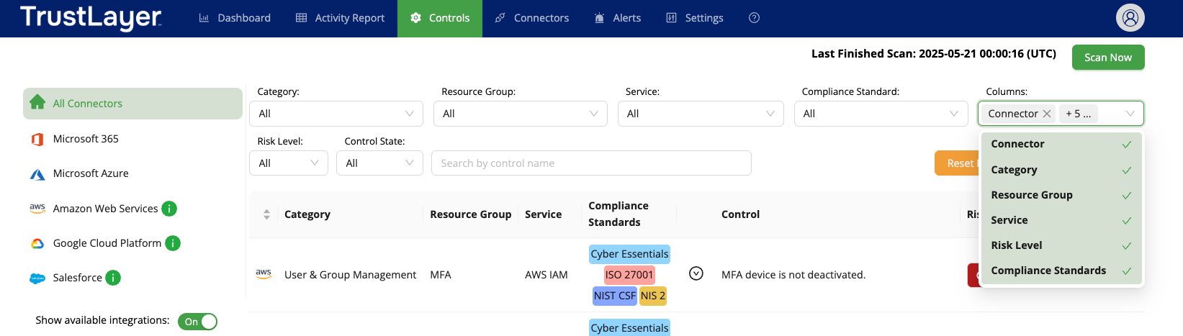Uncheck Category in the Columns list
Image resolution: width=1183 pixels, height=336 pixels.
pos(1061,170)
